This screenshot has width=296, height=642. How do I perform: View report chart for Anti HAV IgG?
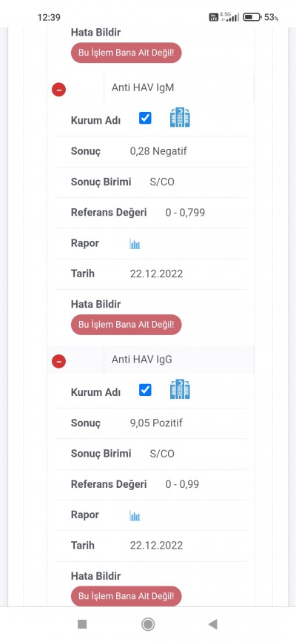135,516
